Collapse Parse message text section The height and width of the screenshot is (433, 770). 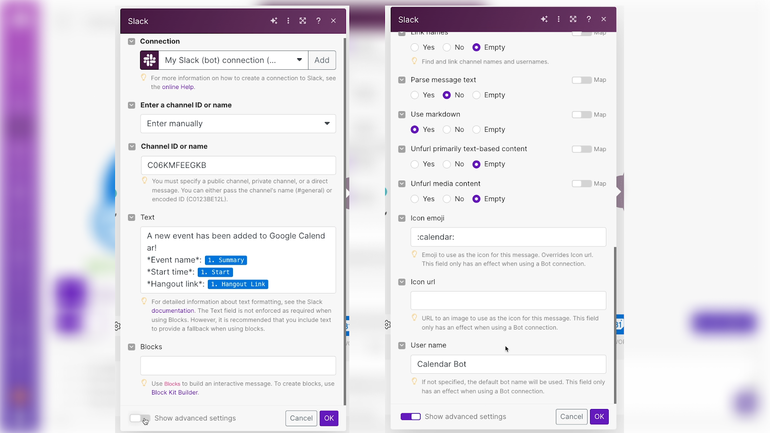tap(402, 80)
